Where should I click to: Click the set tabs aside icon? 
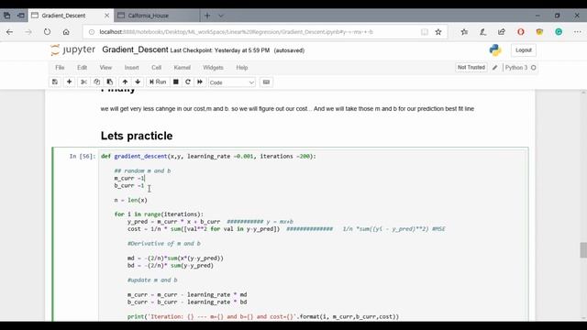coord(21,16)
